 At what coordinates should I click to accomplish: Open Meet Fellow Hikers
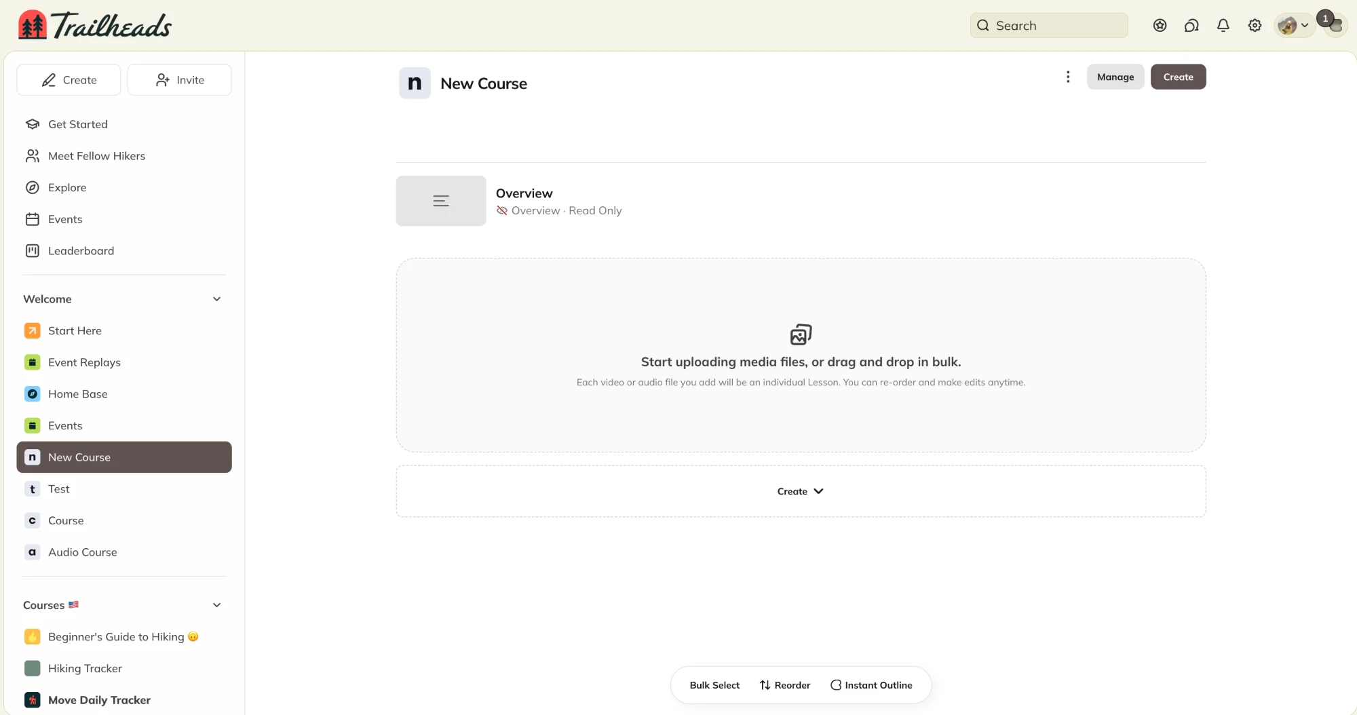[x=124, y=156]
